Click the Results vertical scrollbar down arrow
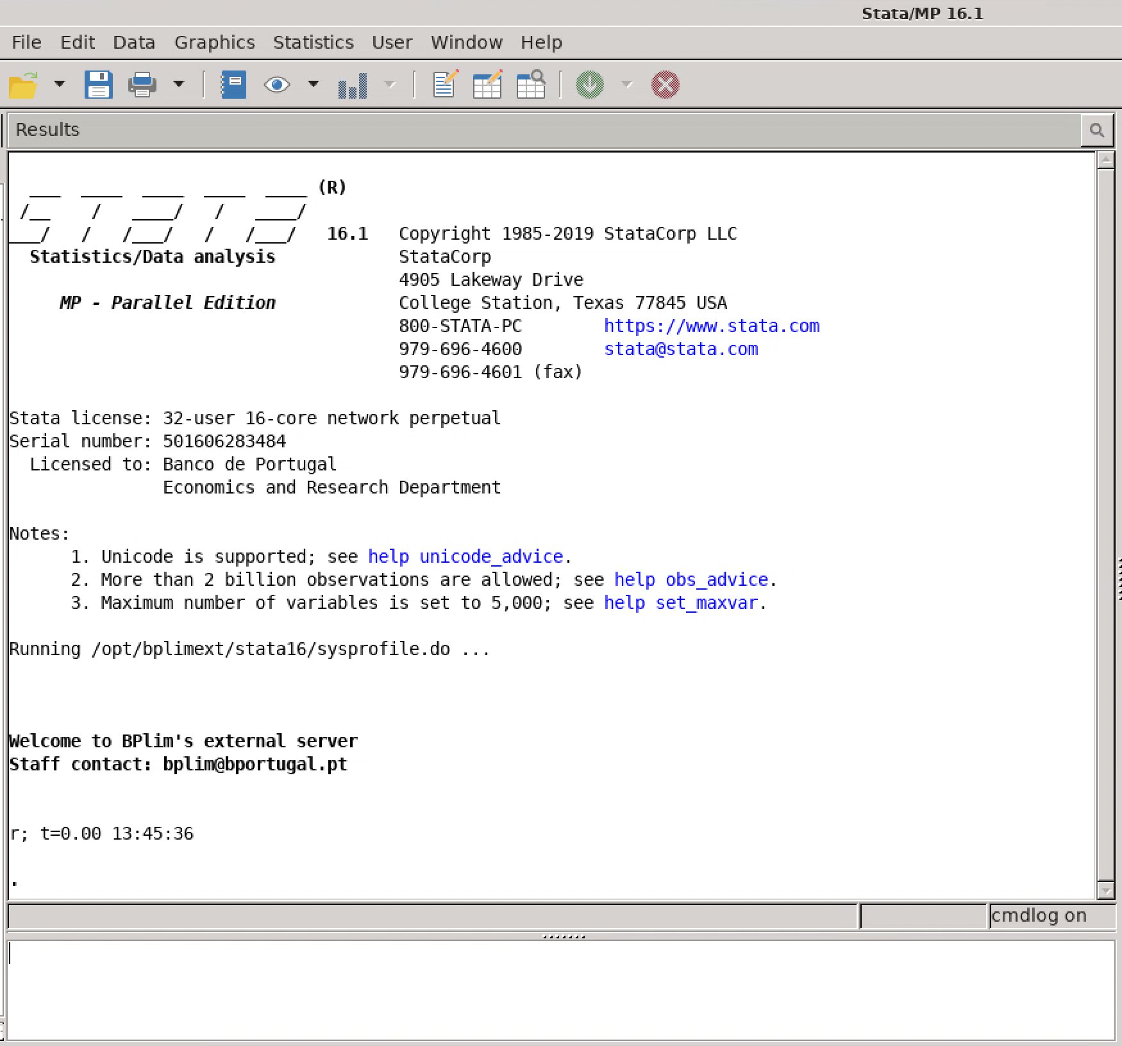This screenshot has height=1046, width=1122. click(1105, 890)
